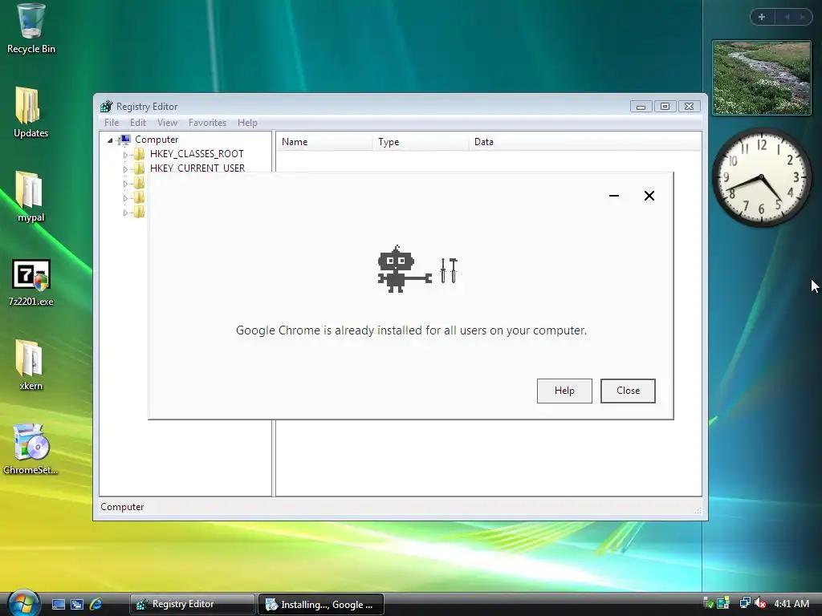Close the Chrome installer dialog with the X
Image resolution: width=822 pixels, height=616 pixels.
click(649, 196)
